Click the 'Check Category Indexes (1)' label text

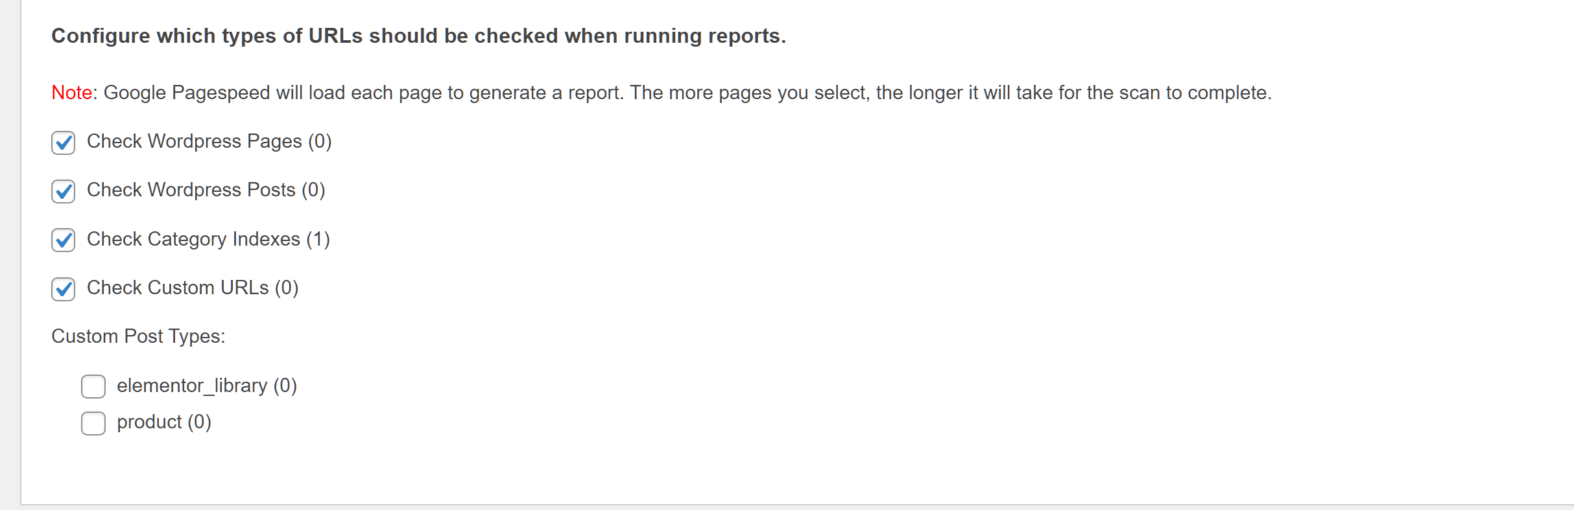tap(209, 239)
